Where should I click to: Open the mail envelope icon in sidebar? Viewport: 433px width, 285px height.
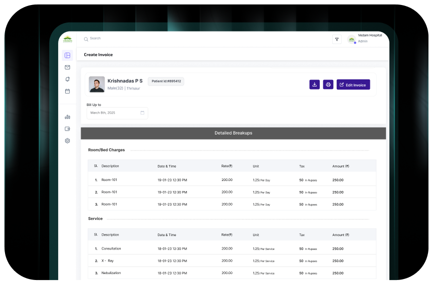[x=67, y=67]
